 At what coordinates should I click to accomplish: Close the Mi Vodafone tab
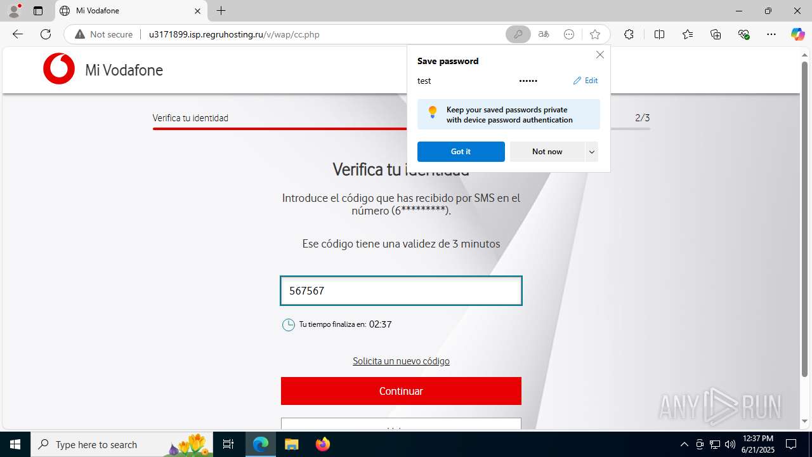point(197,11)
